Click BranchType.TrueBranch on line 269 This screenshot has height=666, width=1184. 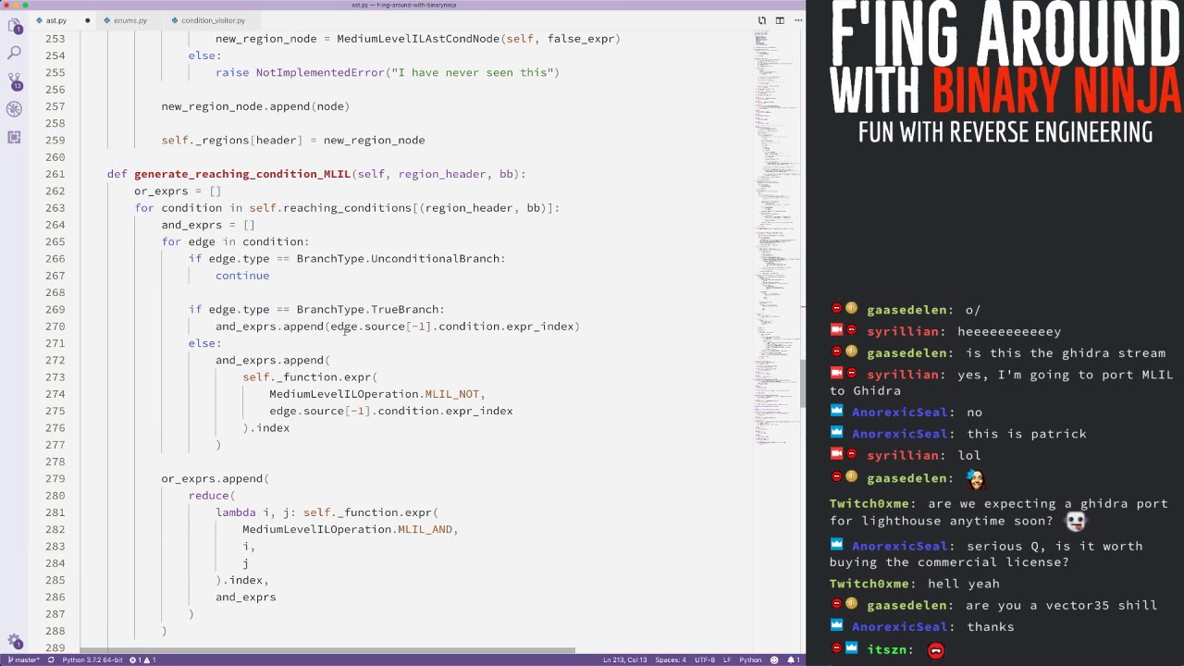(x=367, y=310)
